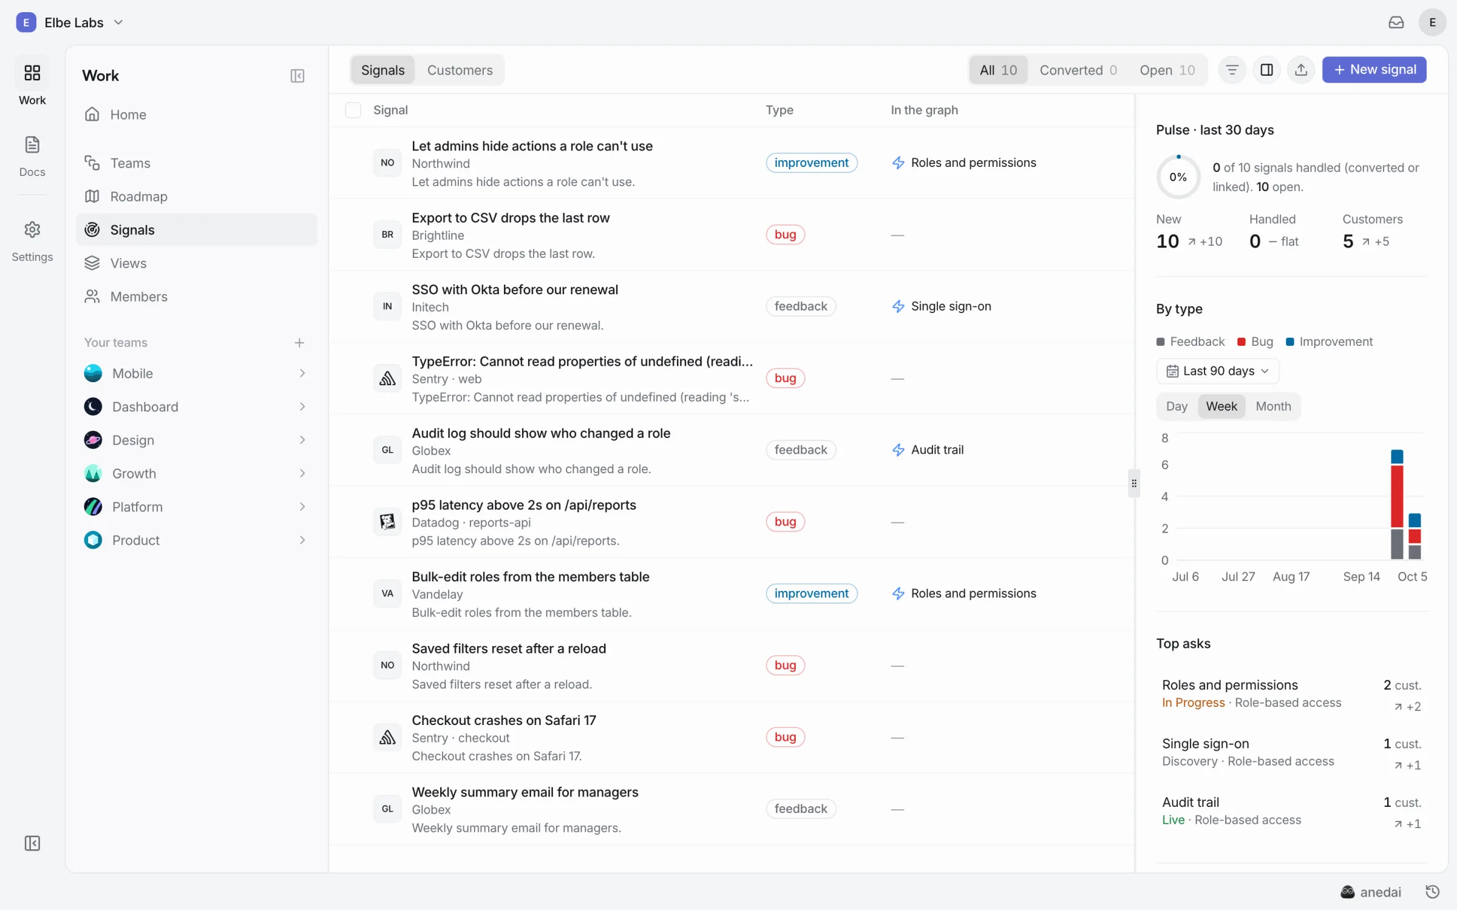Toggle the Improvement legend series
This screenshot has height=910, width=1457.
tap(1329, 342)
